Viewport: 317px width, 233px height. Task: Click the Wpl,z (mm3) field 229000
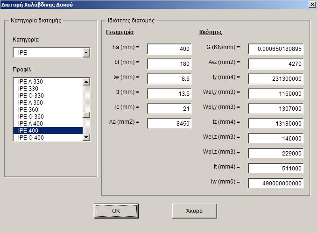(276, 154)
